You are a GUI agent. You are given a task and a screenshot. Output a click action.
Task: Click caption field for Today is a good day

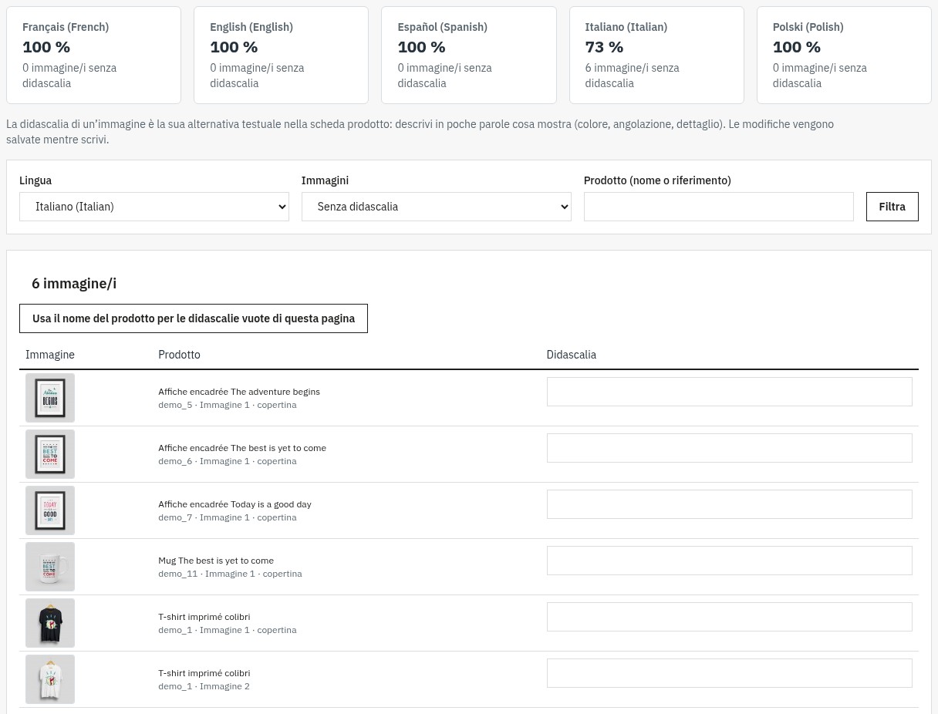click(729, 504)
